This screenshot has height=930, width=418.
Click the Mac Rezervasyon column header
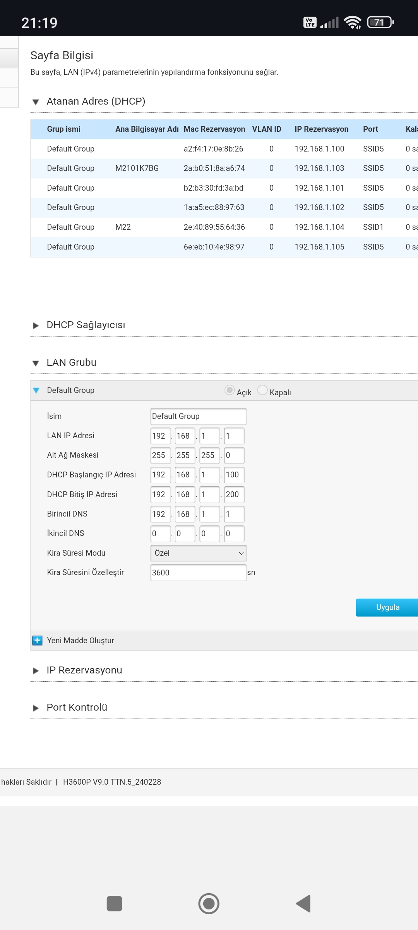click(214, 129)
